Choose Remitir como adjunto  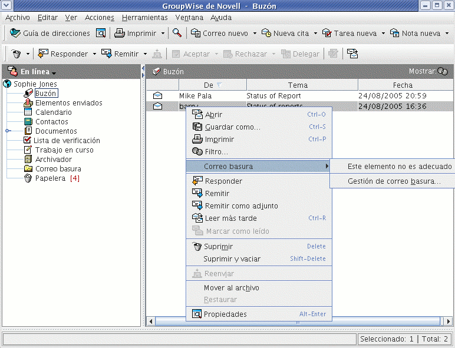click(259, 206)
